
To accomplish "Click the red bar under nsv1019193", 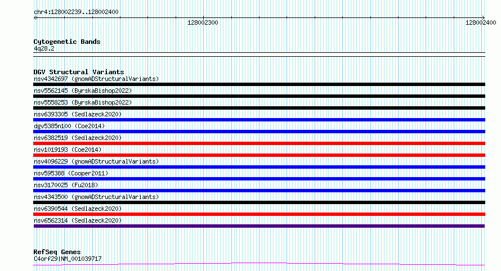I will click(x=259, y=155).
